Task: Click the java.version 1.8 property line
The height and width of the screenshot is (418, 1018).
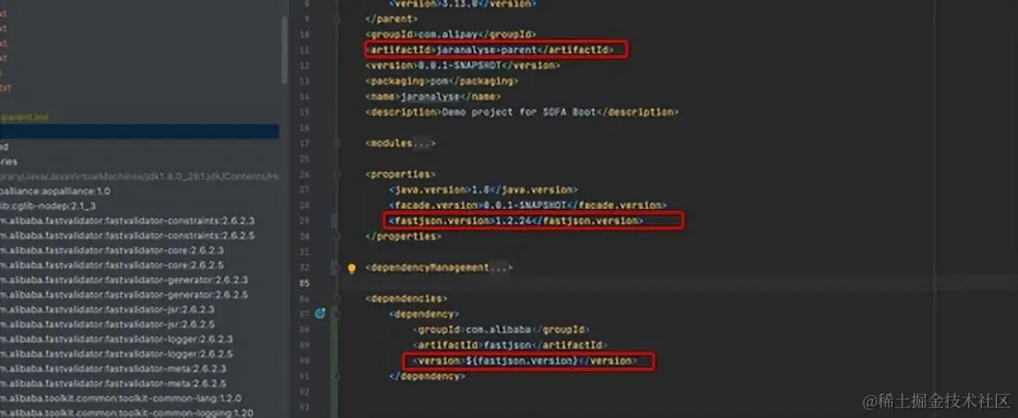Action: 482,191
